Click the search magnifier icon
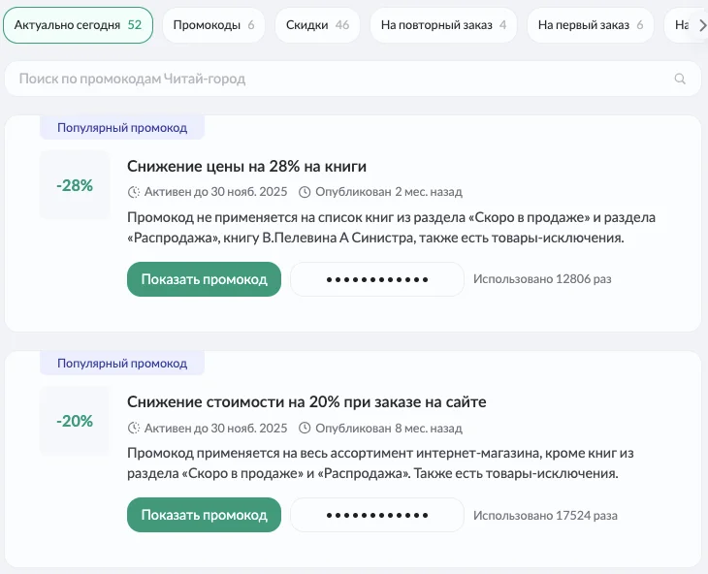This screenshot has height=574, width=708. pyautogui.click(x=680, y=79)
